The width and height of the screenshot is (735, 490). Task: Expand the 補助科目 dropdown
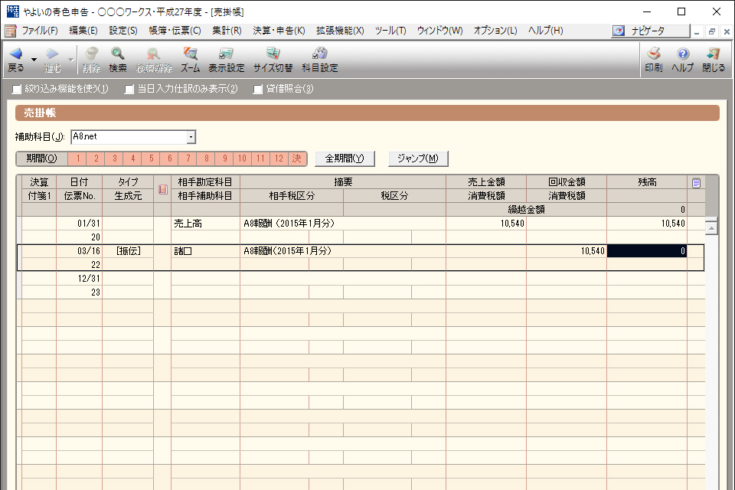point(191,137)
